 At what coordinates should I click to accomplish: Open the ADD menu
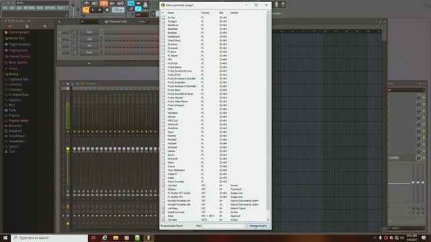[19, 8]
